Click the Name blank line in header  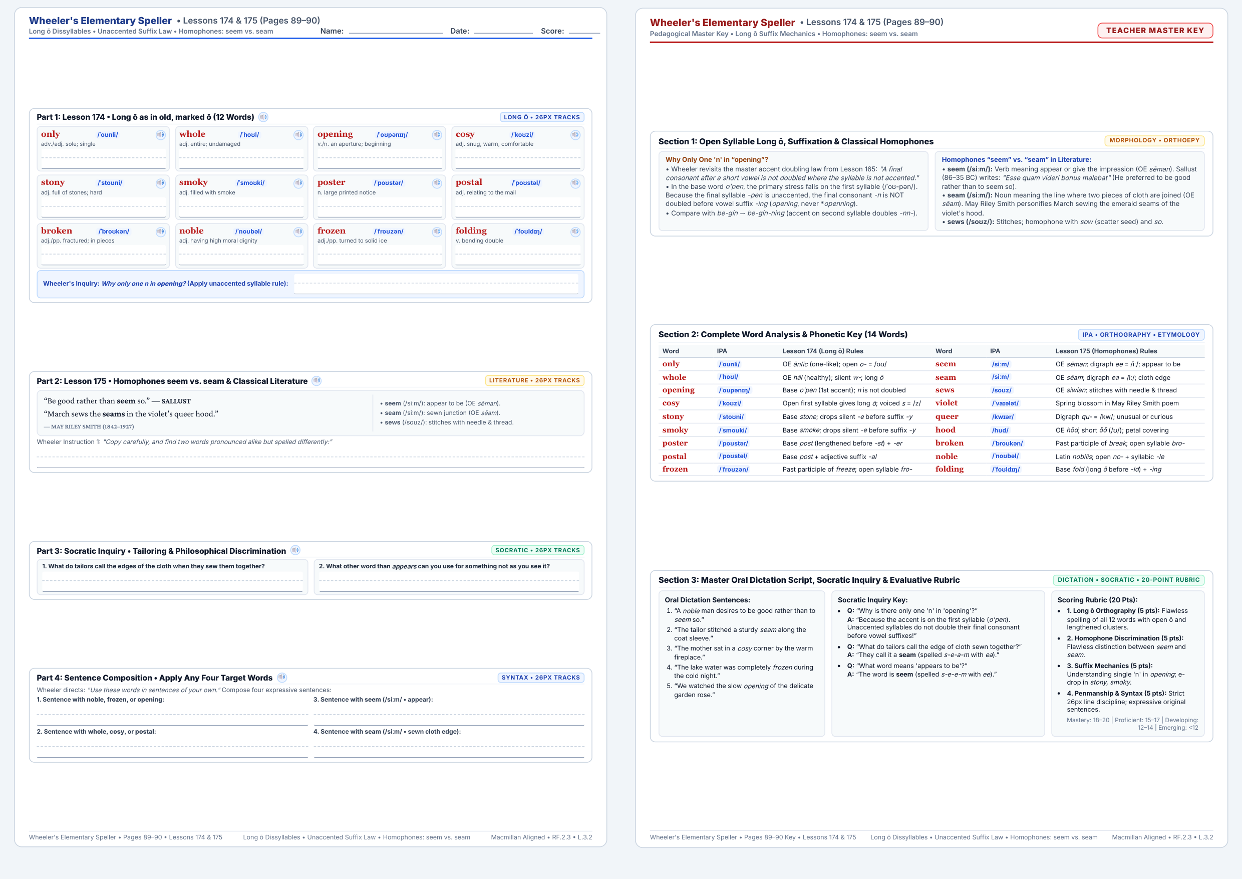pyautogui.click(x=396, y=31)
